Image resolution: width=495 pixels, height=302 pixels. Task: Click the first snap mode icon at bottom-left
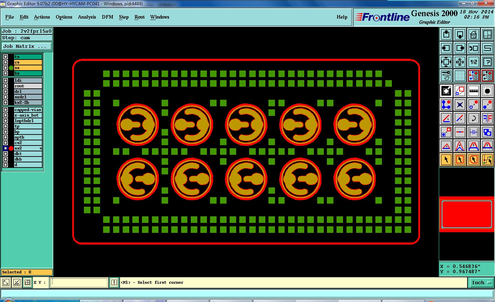(x=6, y=282)
